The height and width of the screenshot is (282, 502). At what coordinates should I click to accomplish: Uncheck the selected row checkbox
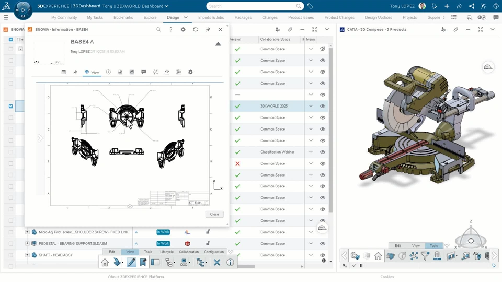point(11,106)
